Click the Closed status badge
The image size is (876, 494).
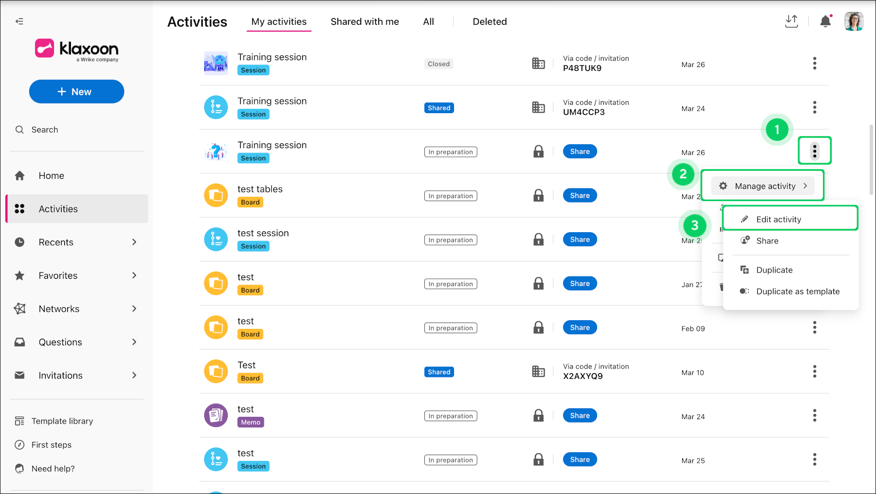coord(438,64)
